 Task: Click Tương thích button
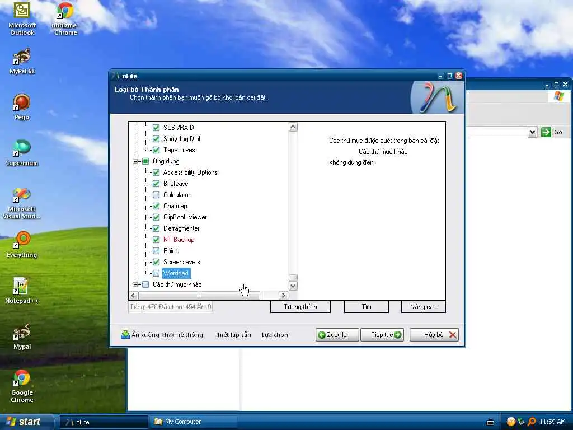click(300, 307)
